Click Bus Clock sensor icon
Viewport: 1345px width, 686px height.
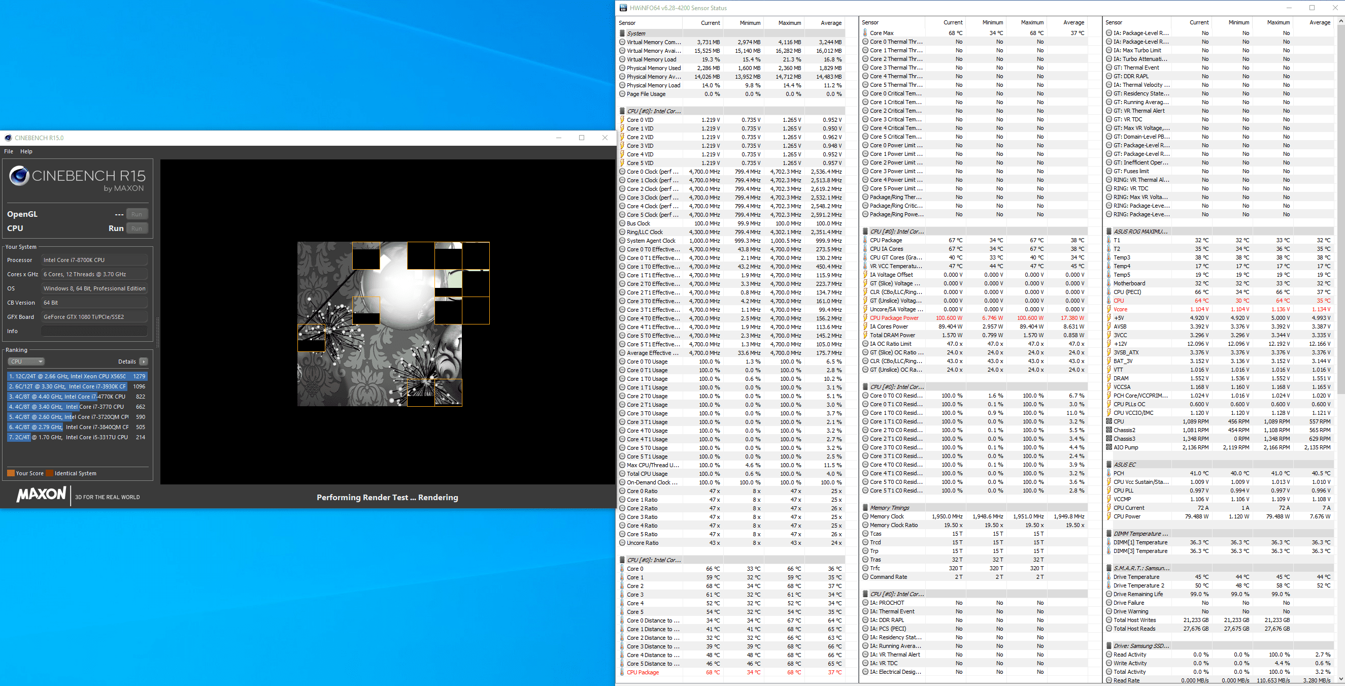(x=622, y=223)
